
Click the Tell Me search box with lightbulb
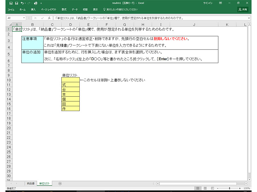coord(120,10)
